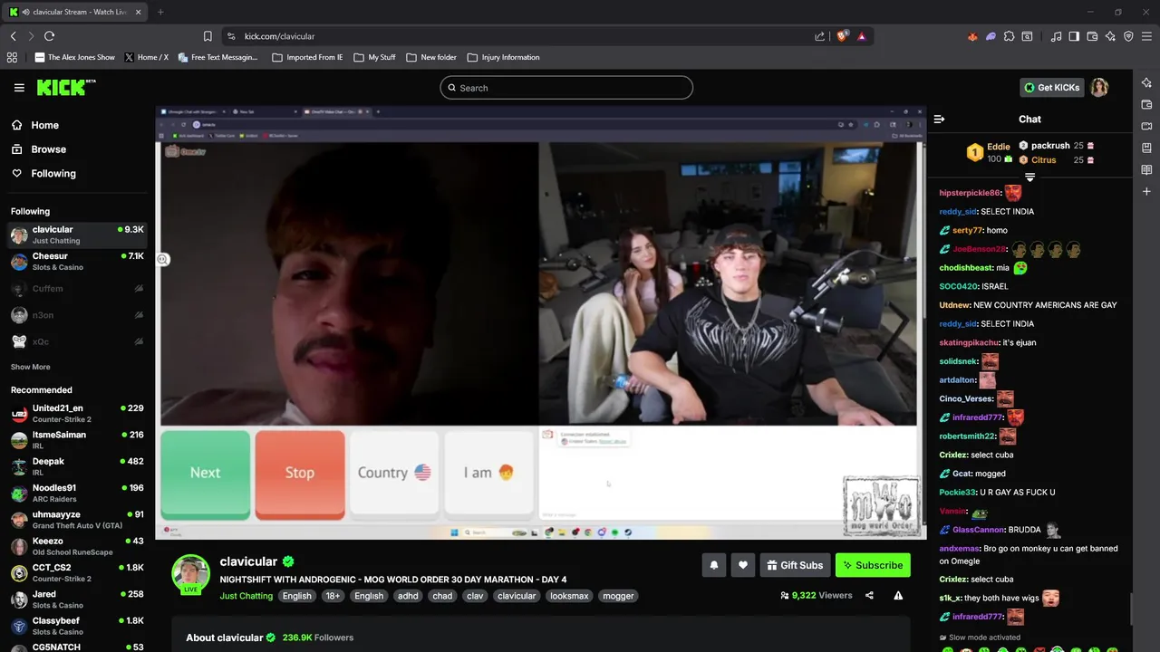
Task: Open the reading list book icon in the sidebar
Action: tap(1146, 169)
